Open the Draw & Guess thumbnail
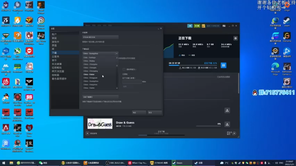 [x=100, y=124]
